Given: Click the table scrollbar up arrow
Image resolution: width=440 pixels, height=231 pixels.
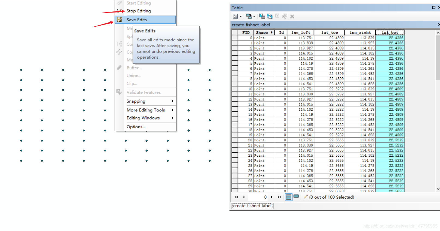Looking at the screenshot, I should tap(438, 33).
